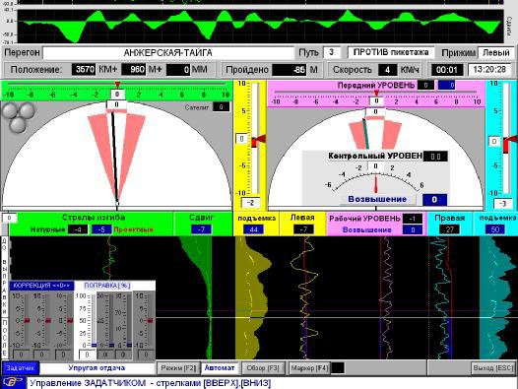The image size is (518, 389).
Task: Click the Правая value 27
Action: tap(450, 229)
